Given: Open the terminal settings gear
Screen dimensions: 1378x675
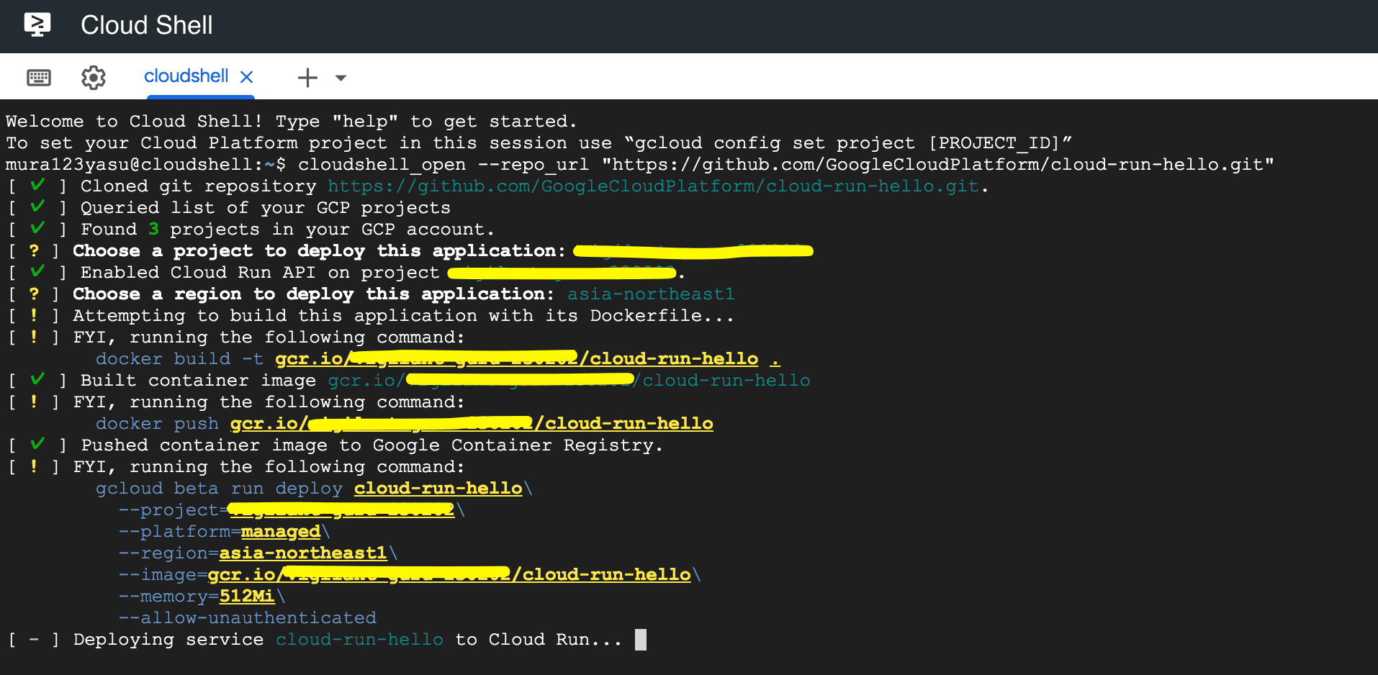Looking at the screenshot, I should point(94,77).
